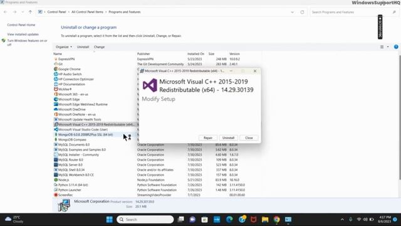Select MongoDB Compass entry
Screen dimensions: 401x226
[x=72, y=139]
